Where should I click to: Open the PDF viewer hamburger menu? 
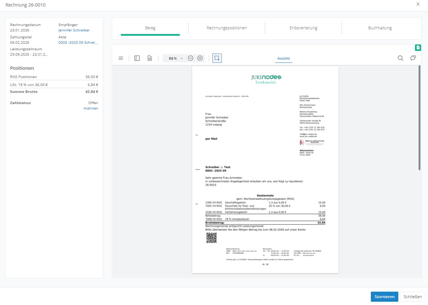121,58
